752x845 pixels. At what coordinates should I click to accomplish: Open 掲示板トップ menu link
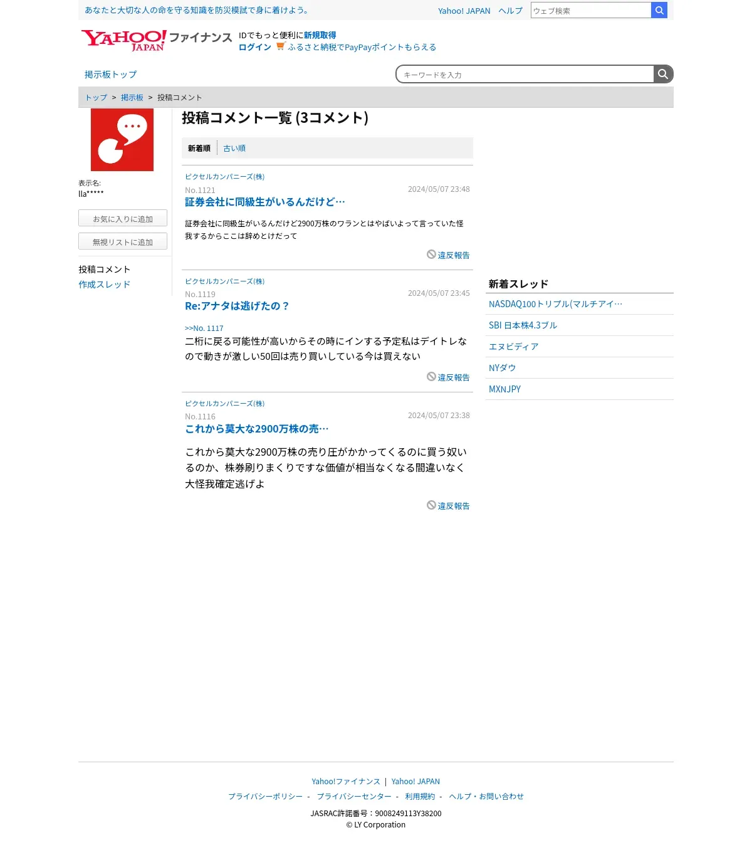[x=110, y=75]
